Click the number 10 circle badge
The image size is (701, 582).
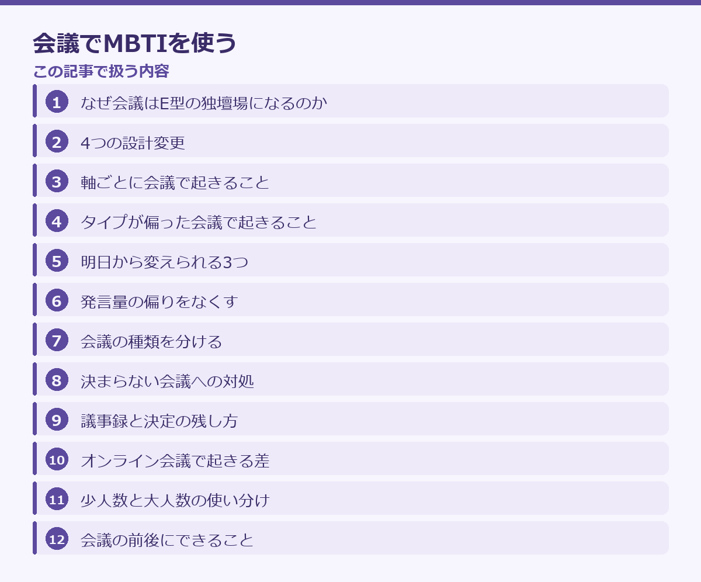tap(57, 460)
